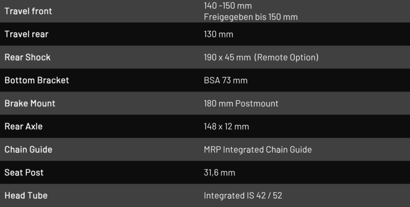Select the Bottom Bracket label

coord(36,80)
